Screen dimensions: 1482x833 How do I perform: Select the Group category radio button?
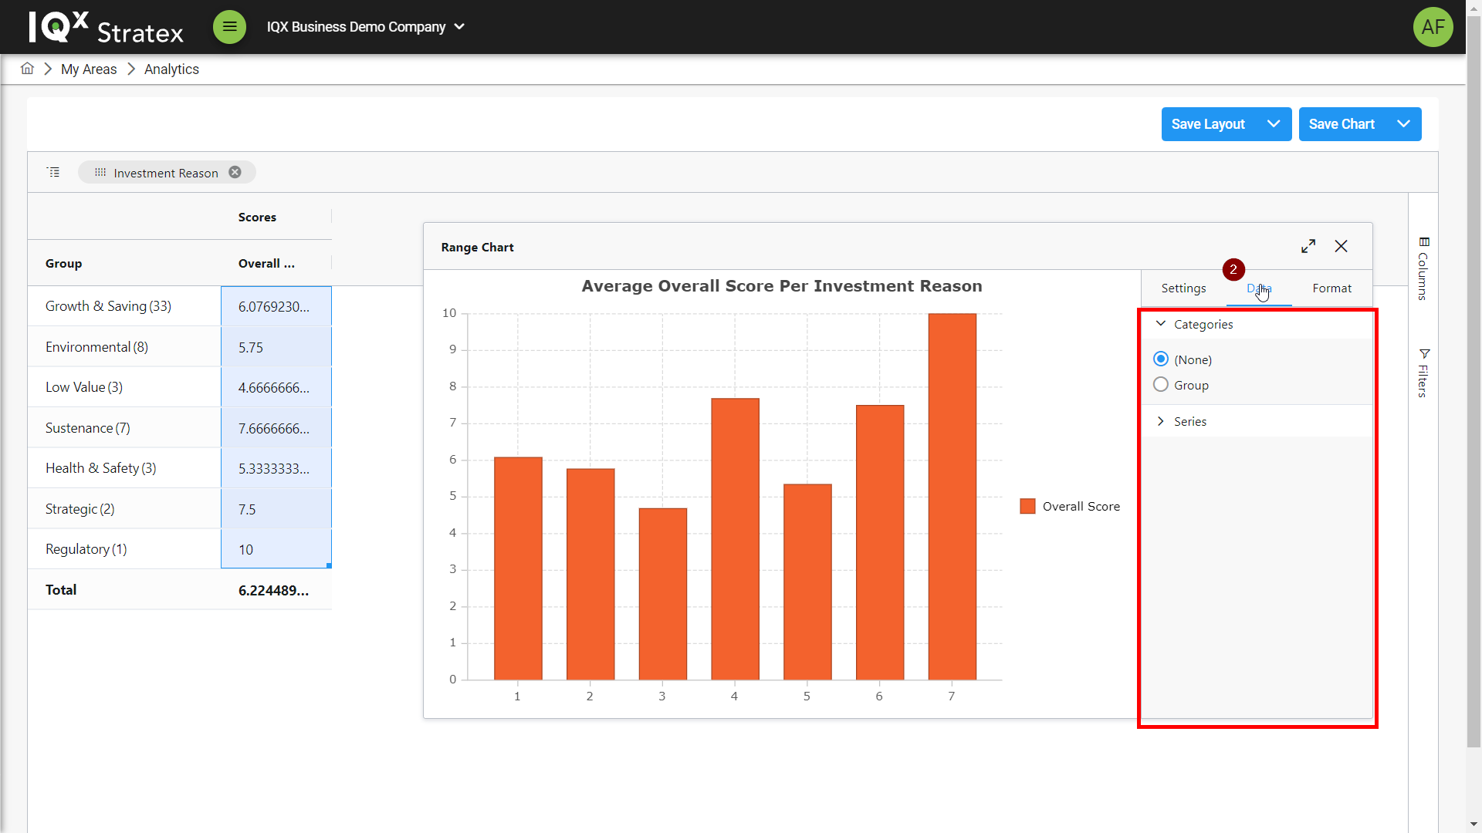1160,384
